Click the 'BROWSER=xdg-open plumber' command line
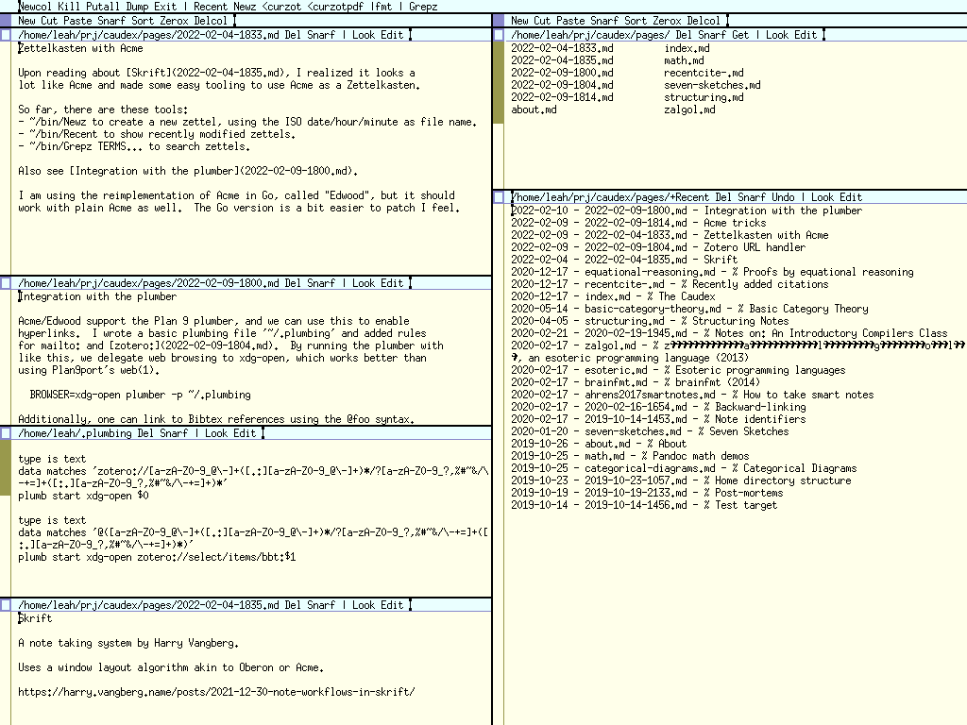 point(140,396)
